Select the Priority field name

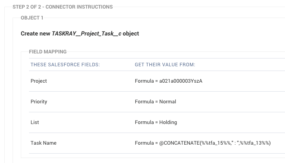[39, 101]
